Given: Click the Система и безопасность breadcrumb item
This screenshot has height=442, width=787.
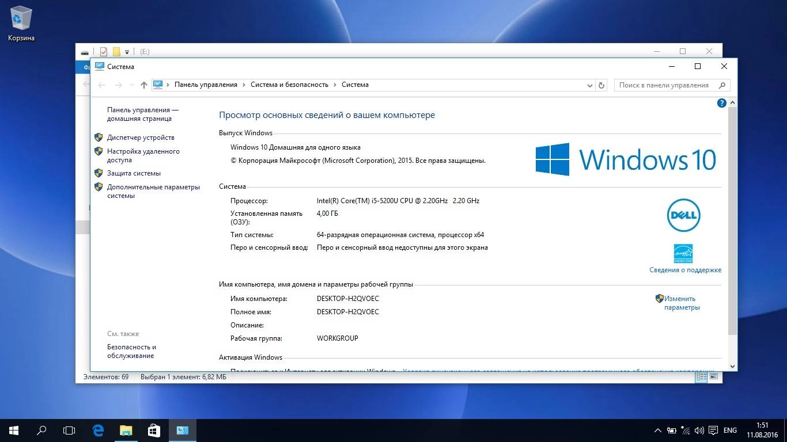Looking at the screenshot, I should pyautogui.click(x=289, y=85).
